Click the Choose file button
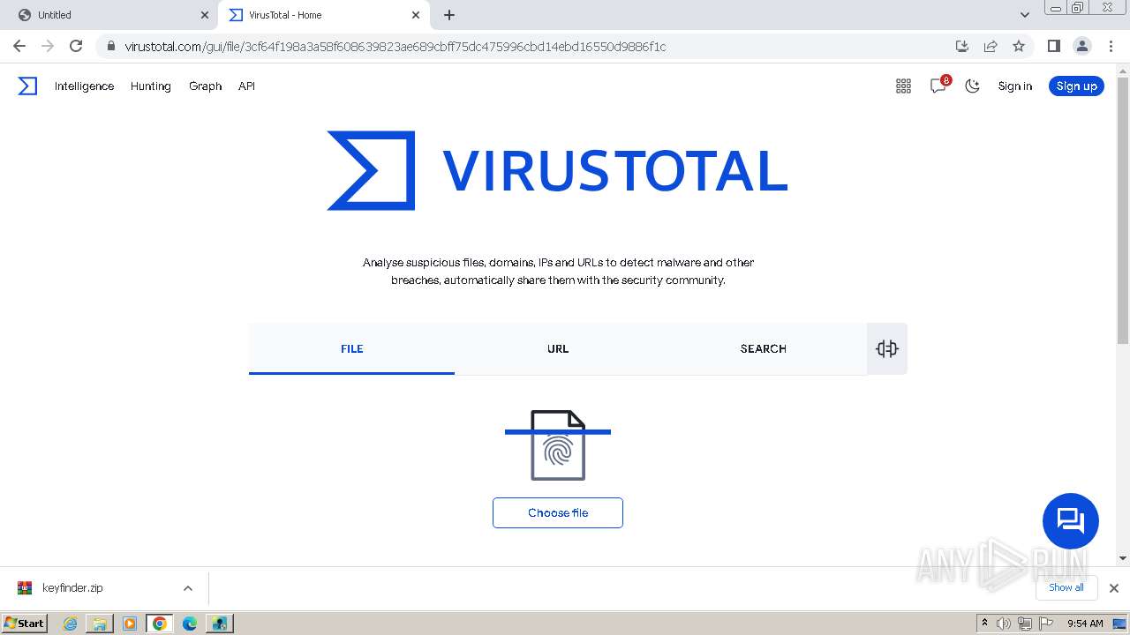Image resolution: width=1130 pixels, height=635 pixels. [x=558, y=512]
